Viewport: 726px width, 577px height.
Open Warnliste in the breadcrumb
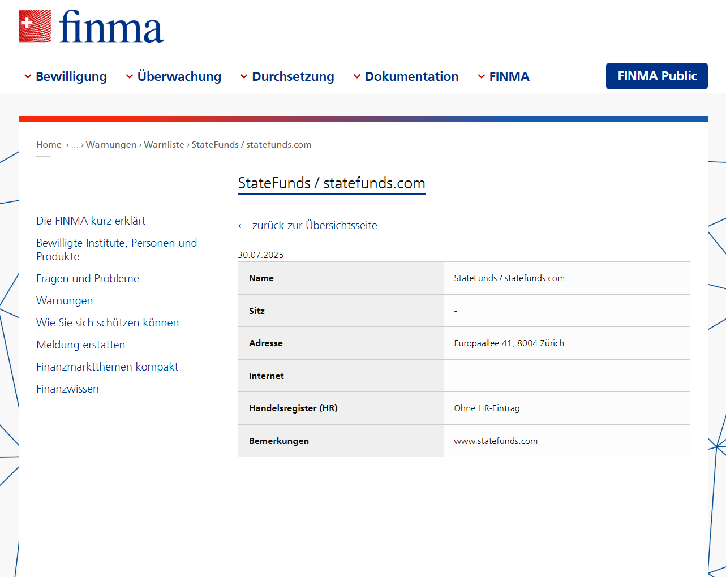click(x=164, y=145)
